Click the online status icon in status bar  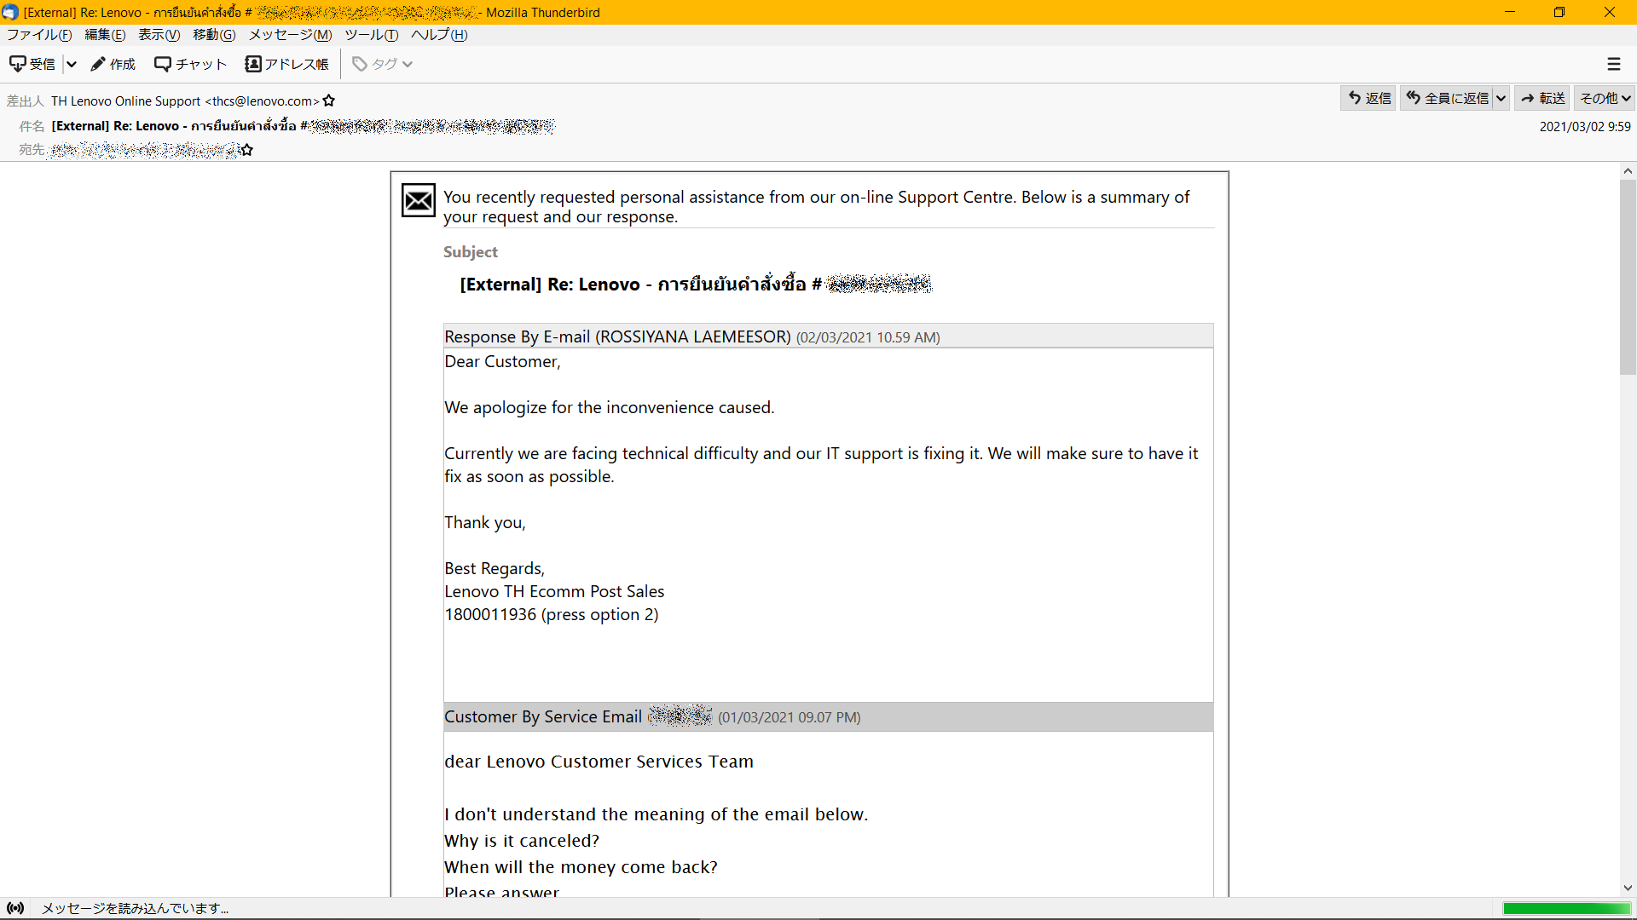(15, 908)
